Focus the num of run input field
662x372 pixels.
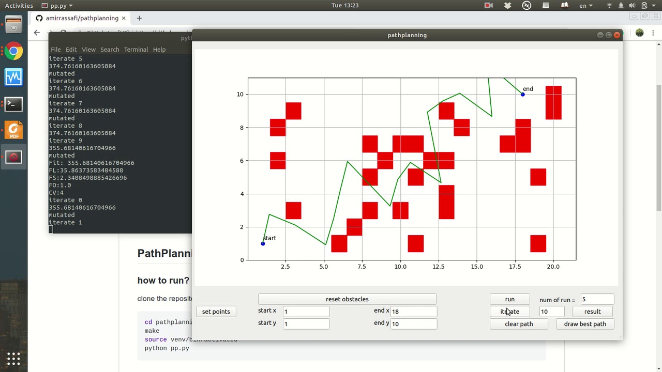click(x=597, y=299)
